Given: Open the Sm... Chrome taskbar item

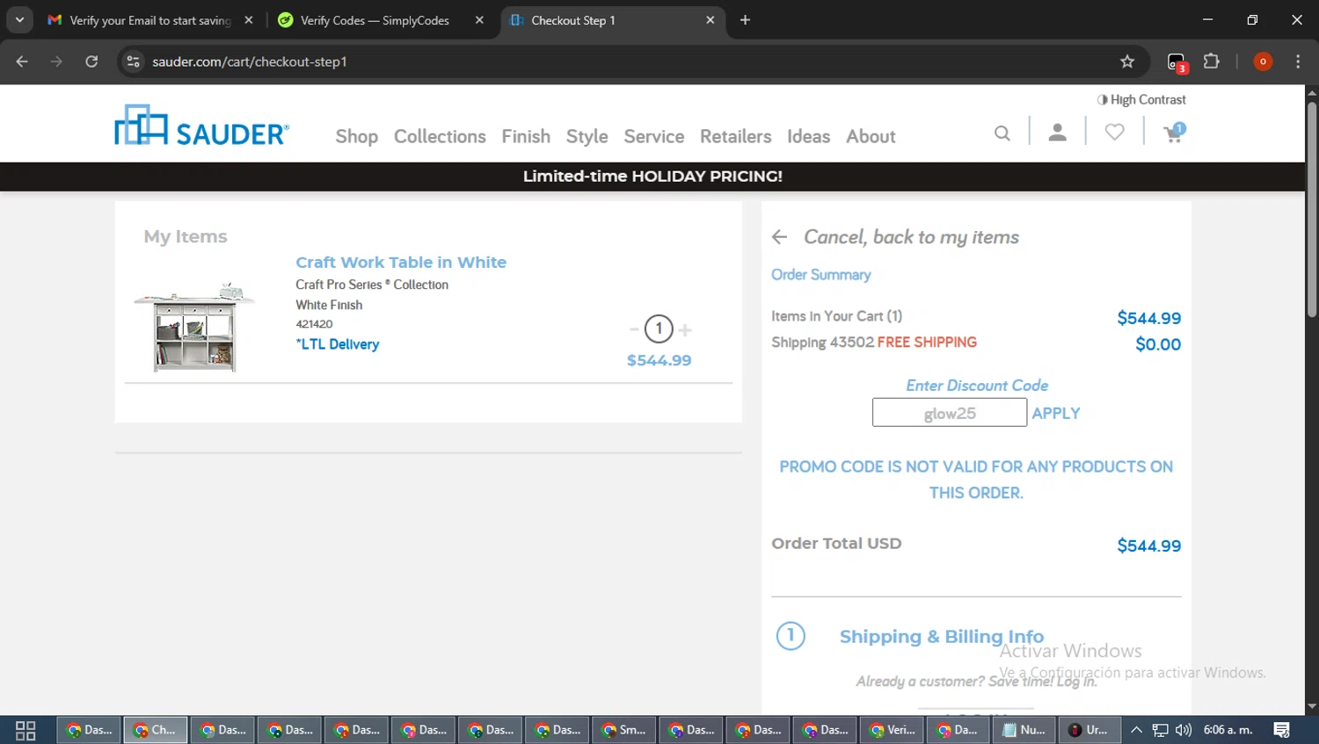Looking at the screenshot, I should click(x=623, y=730).
